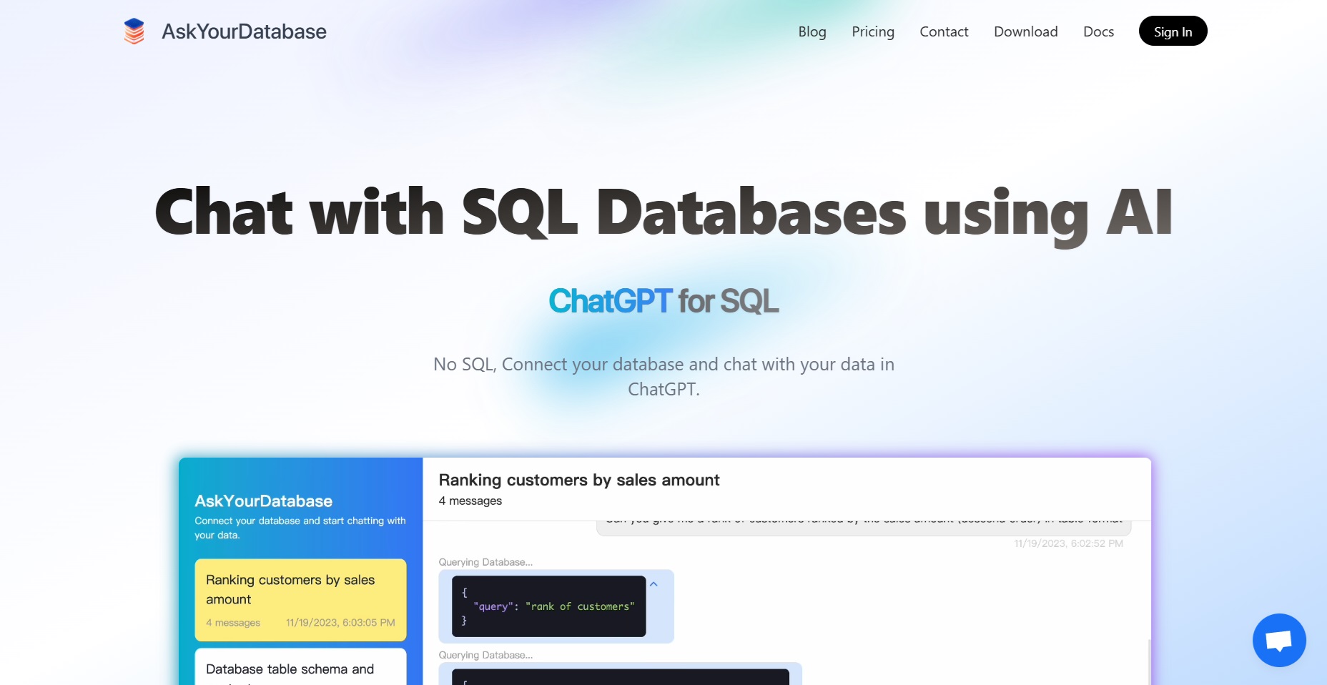Click the Sign In button
The image size is (1327, 685).
click(x=1173, y=31)
